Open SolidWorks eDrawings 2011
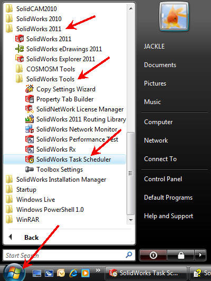 click(x=59, y=49)
